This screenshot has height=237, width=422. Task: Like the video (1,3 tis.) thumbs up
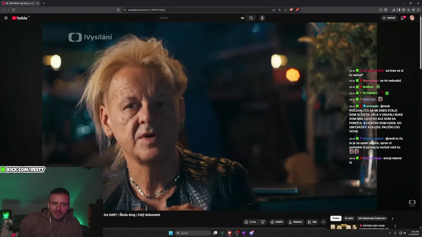[250, 222]
